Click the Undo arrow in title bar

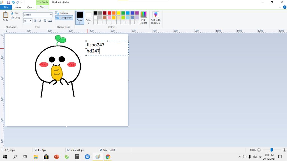(13, 3)
